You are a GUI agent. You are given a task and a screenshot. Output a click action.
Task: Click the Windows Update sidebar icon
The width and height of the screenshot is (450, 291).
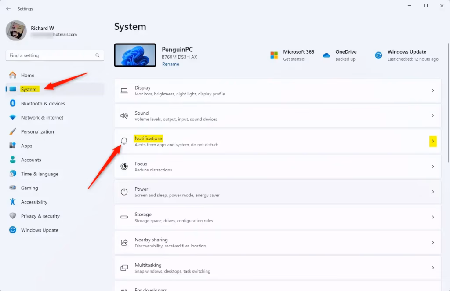13,230
